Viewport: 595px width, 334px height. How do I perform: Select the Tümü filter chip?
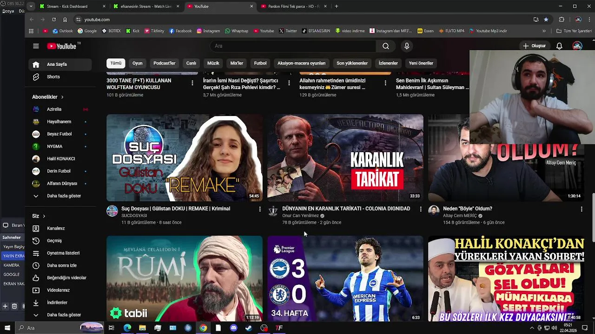pos(116,63)
